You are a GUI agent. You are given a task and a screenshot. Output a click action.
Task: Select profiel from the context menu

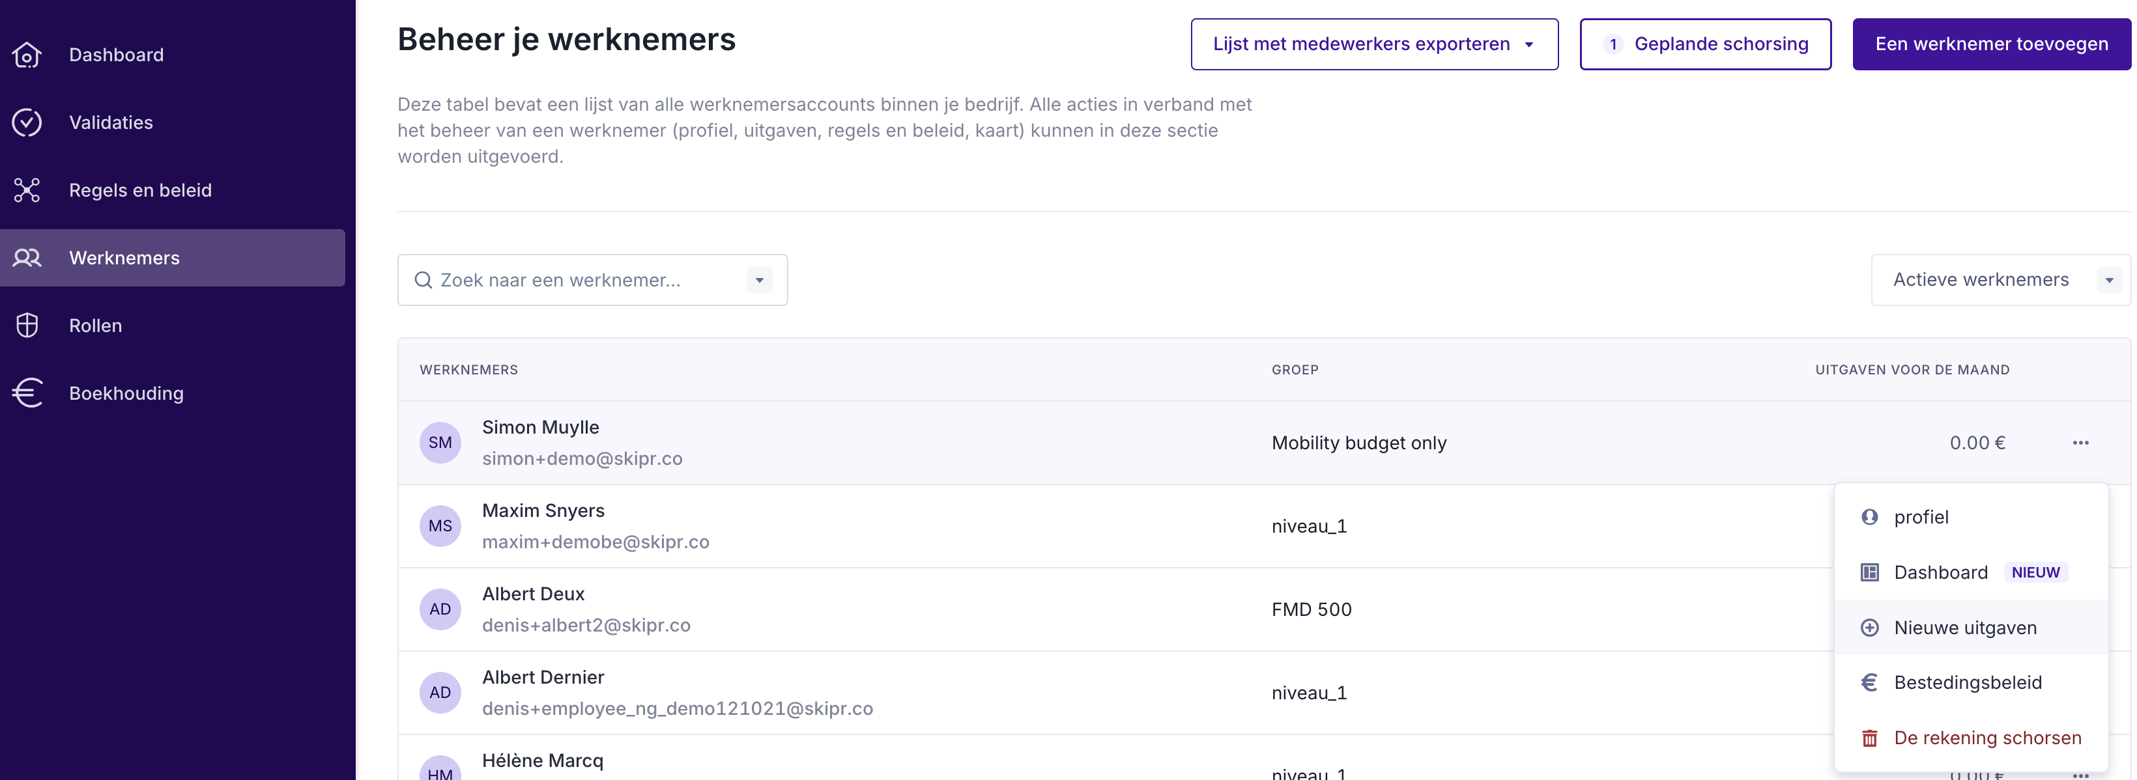point(1921,517)
